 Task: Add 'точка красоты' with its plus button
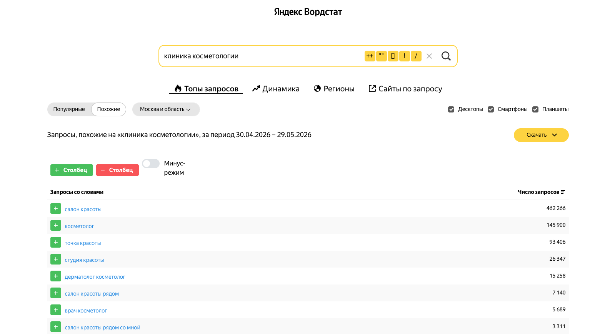click(56, 242)
